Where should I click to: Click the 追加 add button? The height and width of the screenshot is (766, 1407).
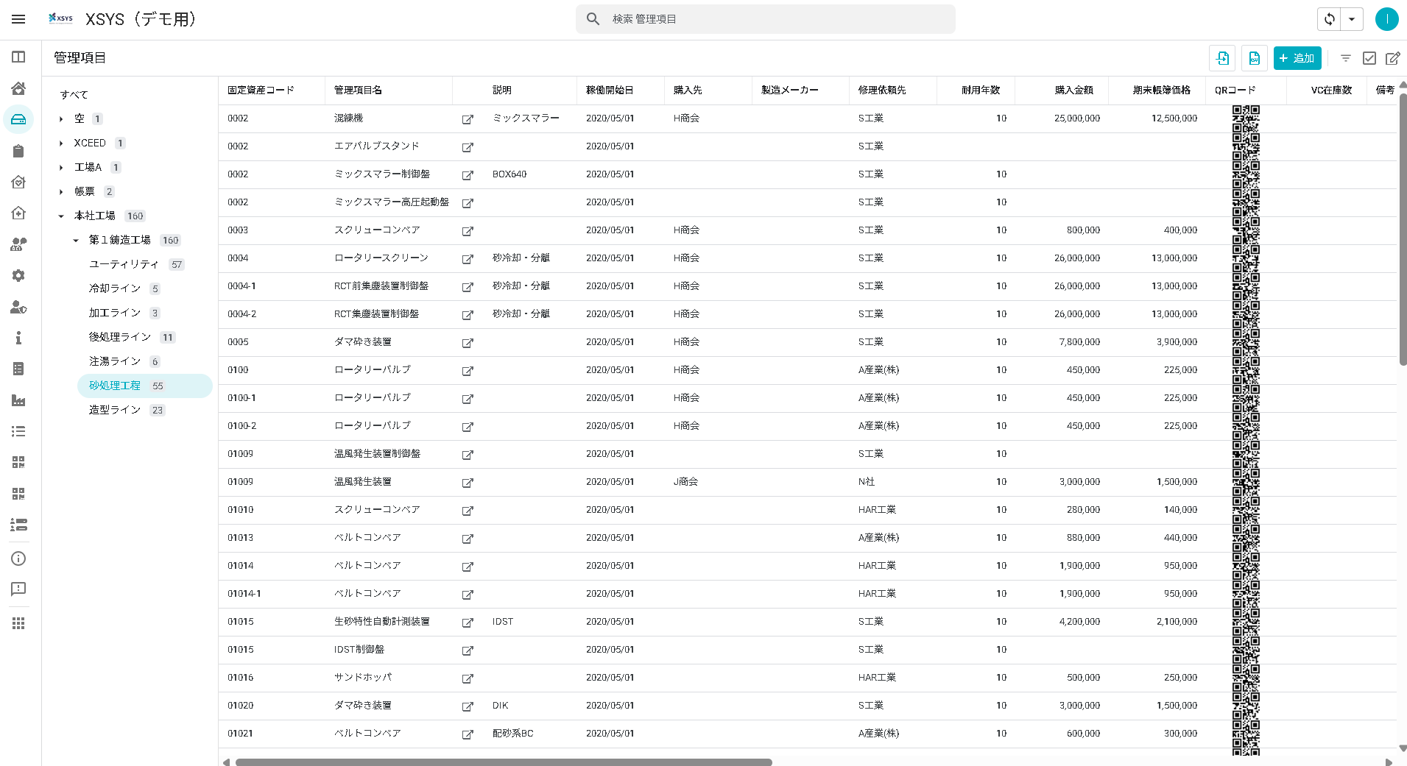tap(1297, 58)
